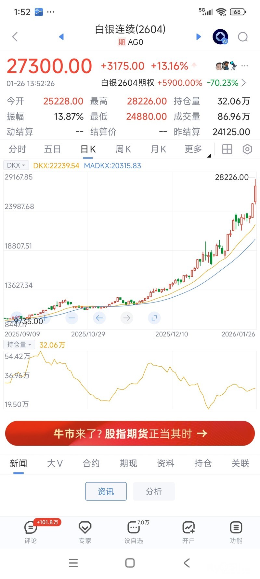The width and height of the screenshot is (260, 579).
Task: Zoom out chart with minus button
Action: coord(72,318)
